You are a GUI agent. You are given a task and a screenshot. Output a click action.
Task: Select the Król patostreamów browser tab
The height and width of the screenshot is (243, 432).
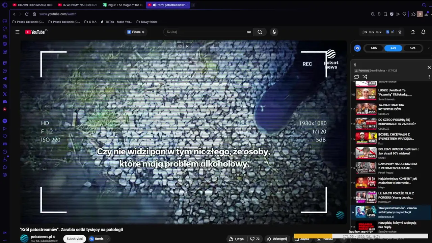168,5
